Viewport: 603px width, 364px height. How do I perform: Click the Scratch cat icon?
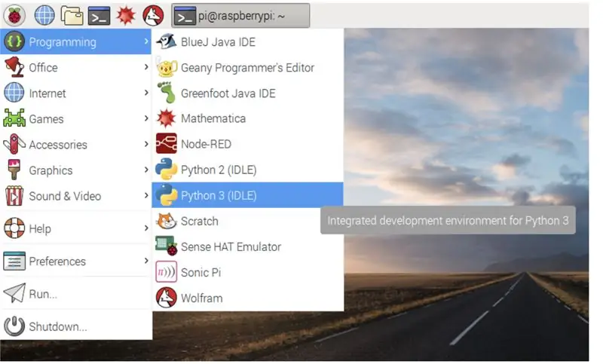(166, 221)
